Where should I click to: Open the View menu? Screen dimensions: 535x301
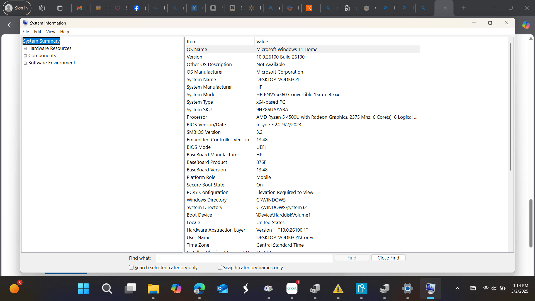click(x=50, y=32)
